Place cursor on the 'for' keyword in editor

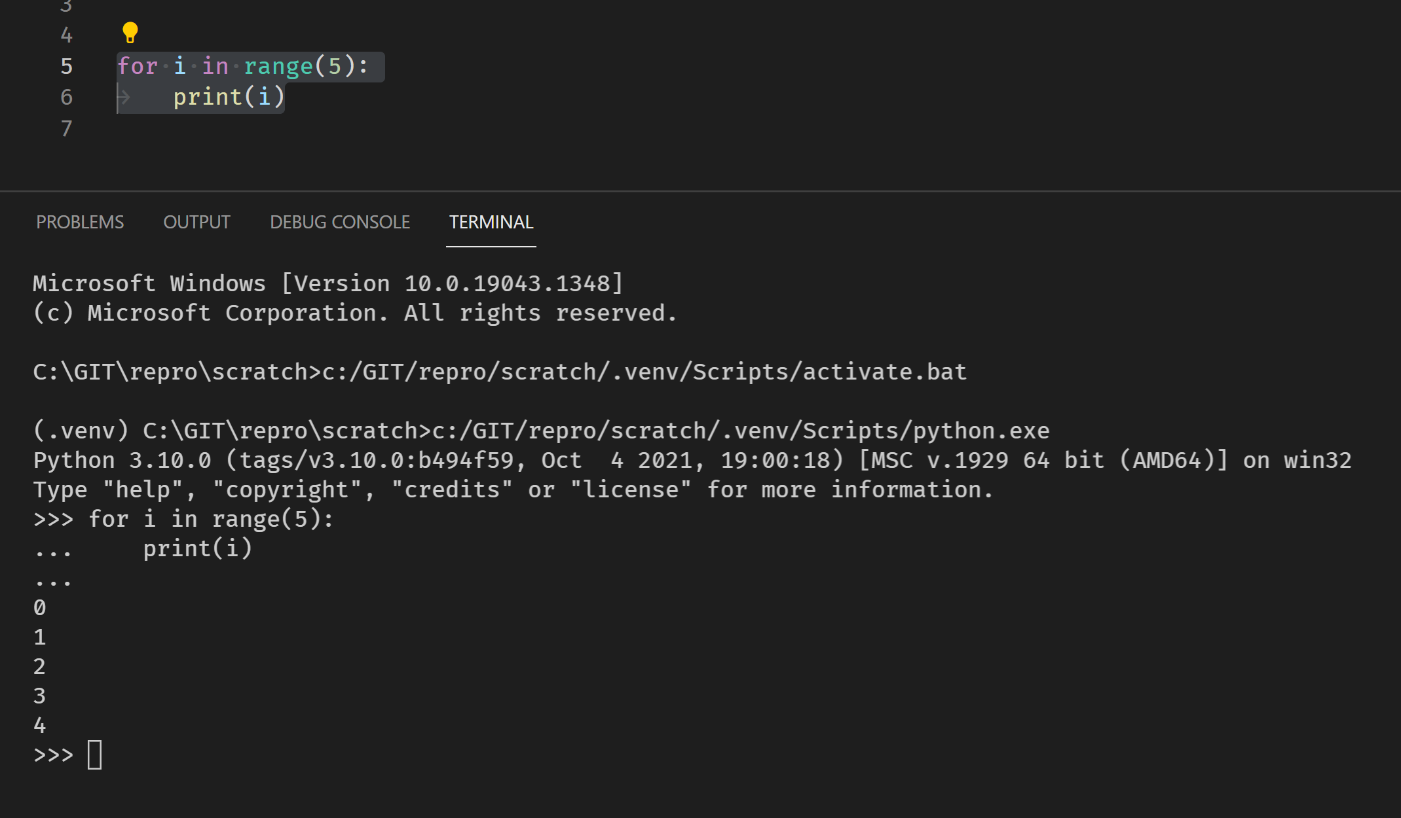coord(138,66)
